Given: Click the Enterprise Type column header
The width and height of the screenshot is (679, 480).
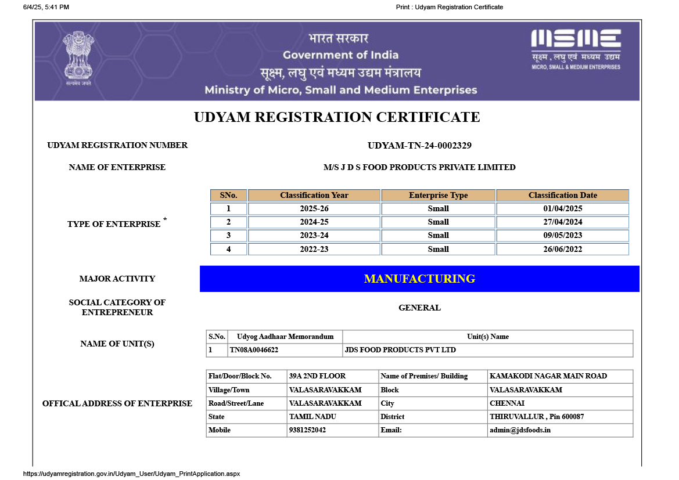Looking at the screenshot, I should click(438, 196).
